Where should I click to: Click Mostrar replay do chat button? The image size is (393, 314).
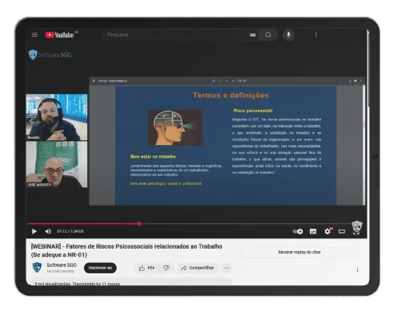pyautogui.click(x=300, y=252)
